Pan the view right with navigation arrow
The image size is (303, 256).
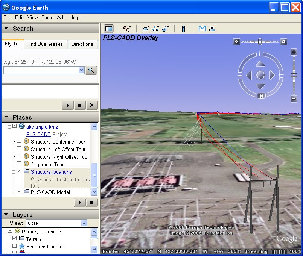point(272,75)
